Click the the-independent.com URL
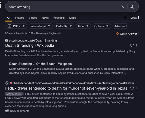The image size is (145, 118). pos(75,83)
